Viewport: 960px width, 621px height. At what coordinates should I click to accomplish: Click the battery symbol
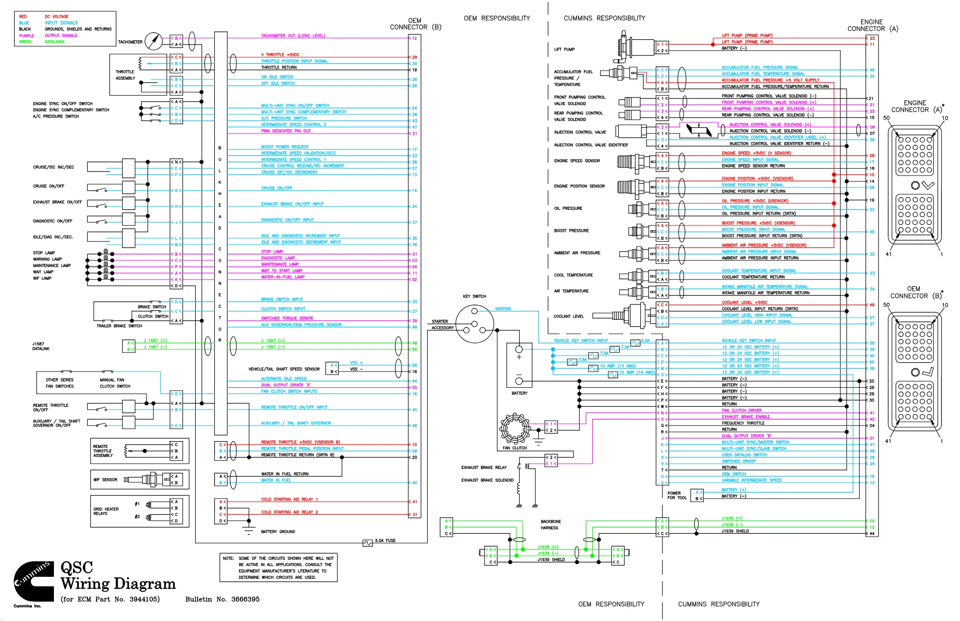(x=519, y=366)
